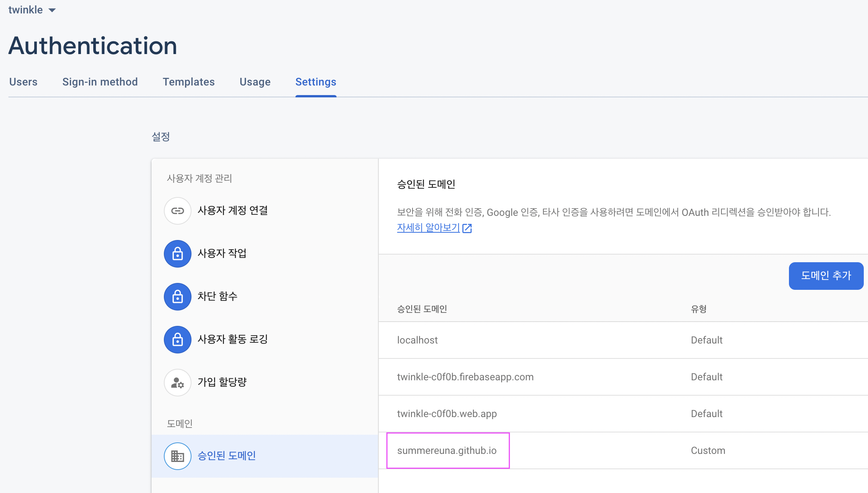The image size is (868, 493).
Task: Switch to the Users tab
Action: tap(23, 82)
